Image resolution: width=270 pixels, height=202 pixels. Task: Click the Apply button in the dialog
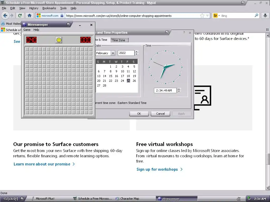181,114
